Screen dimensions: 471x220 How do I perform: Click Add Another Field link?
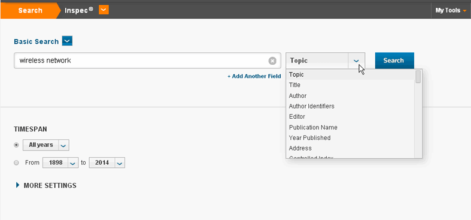click(x=254, y=77)
